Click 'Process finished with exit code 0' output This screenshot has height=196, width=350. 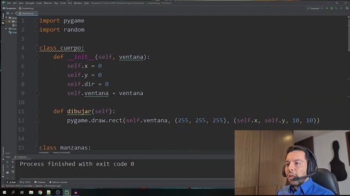pos(77,164)
